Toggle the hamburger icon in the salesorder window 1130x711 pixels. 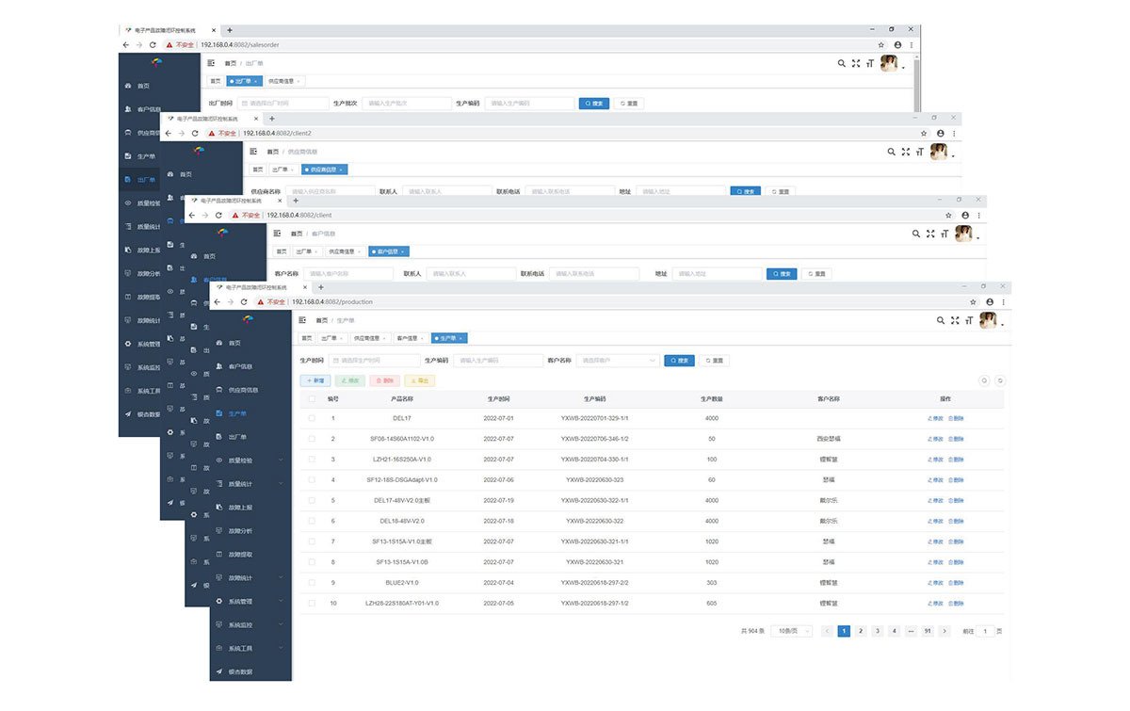(x=211, y=63)
